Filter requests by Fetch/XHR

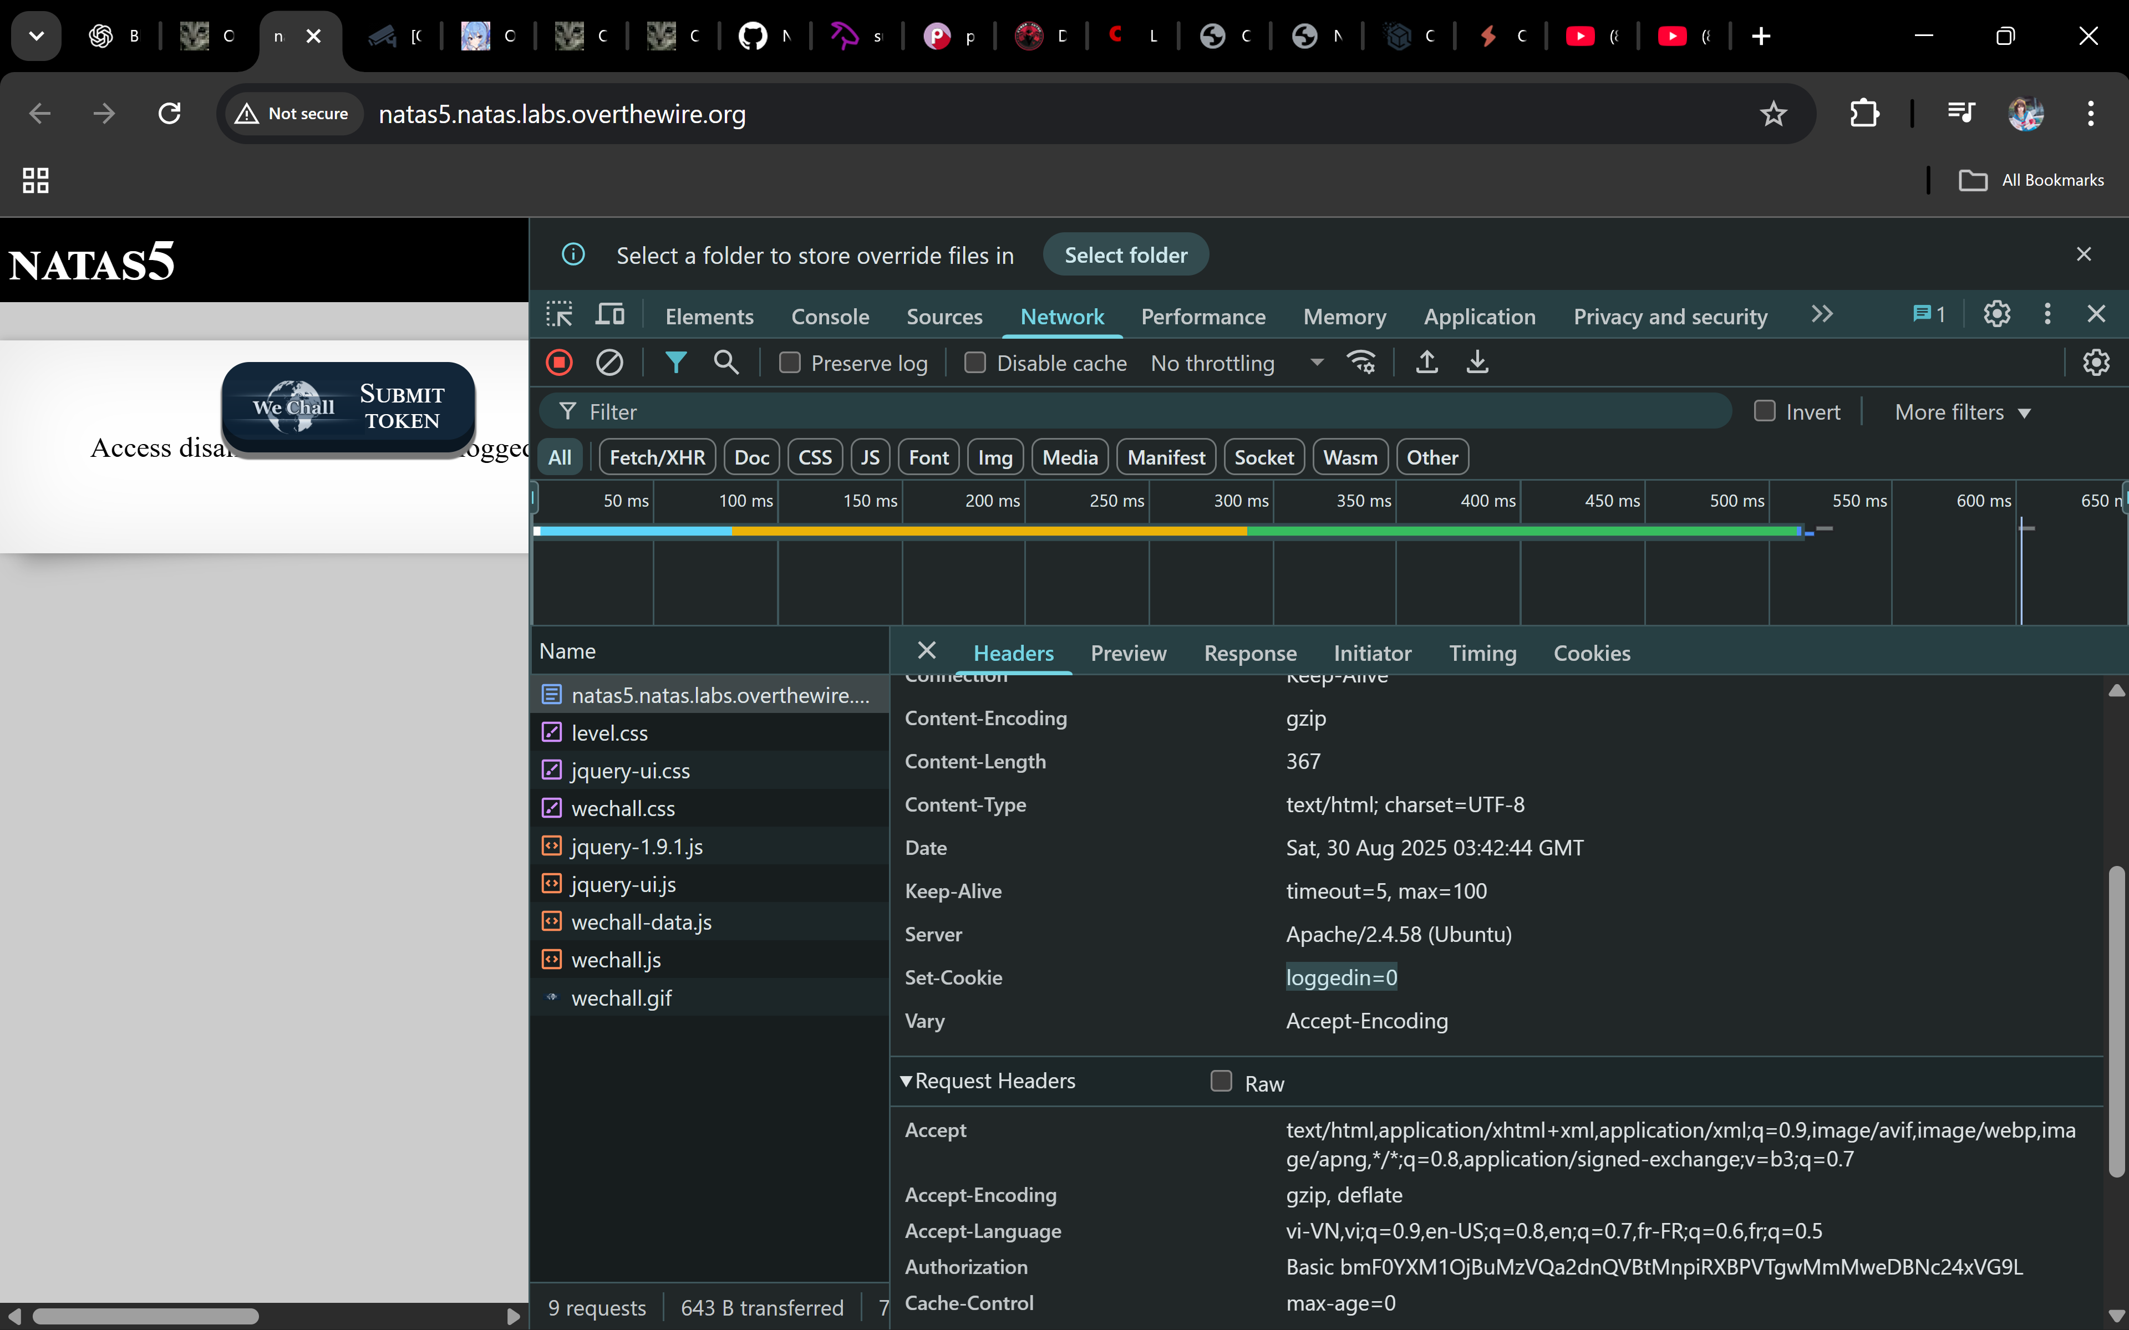[656, 457]
